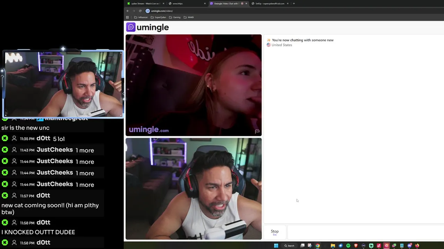The height and width of the screenshot is (249, 444).
Task: Click "You're now chatting with someone new" text
Action: (302, 40)
